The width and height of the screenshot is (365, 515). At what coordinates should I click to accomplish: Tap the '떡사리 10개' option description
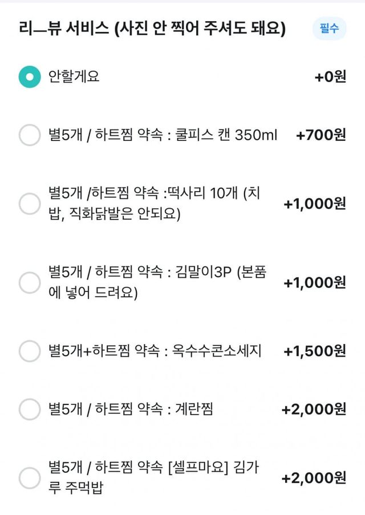point(154,204)
